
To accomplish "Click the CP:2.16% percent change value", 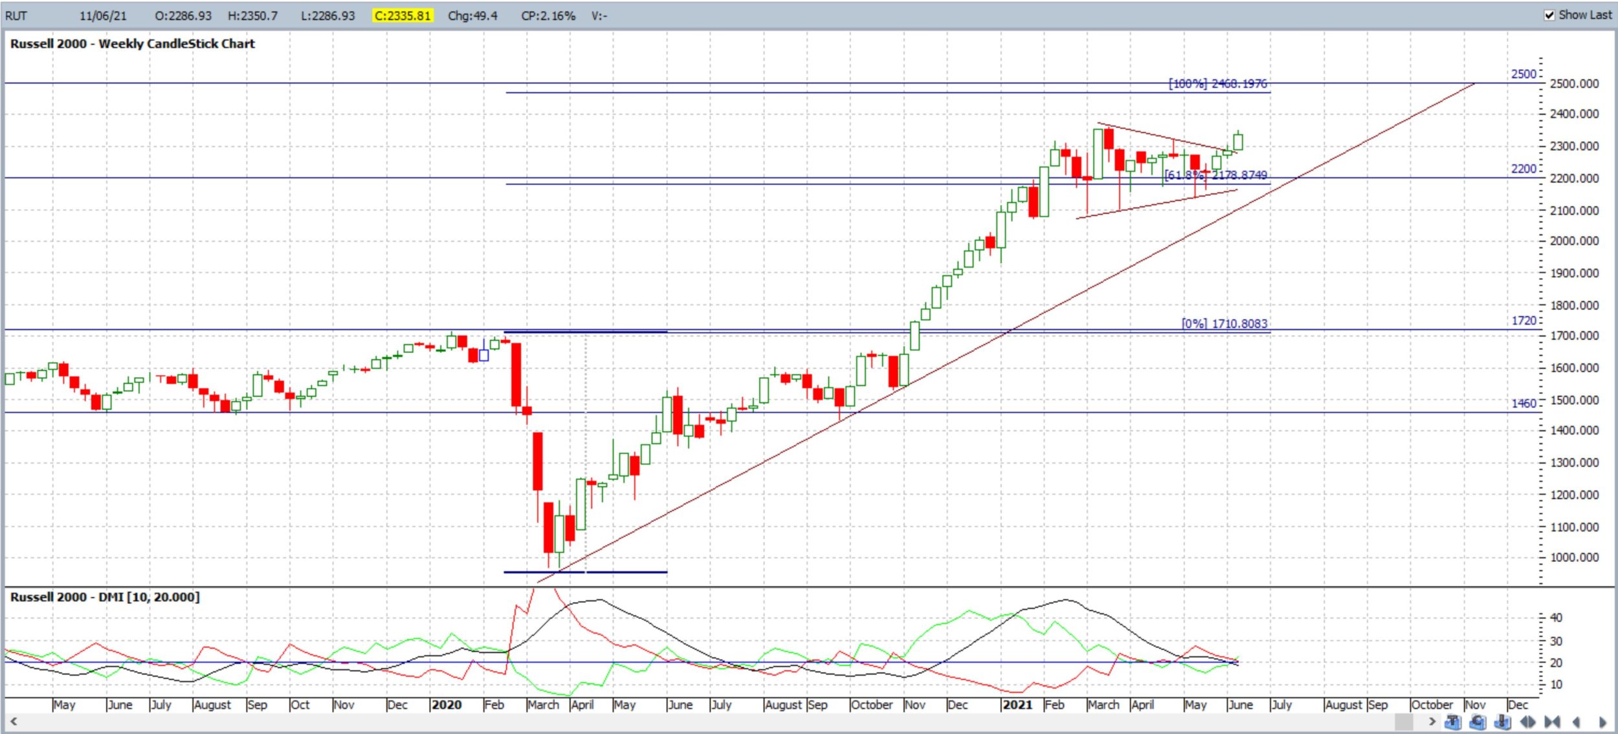I will 548,16.
